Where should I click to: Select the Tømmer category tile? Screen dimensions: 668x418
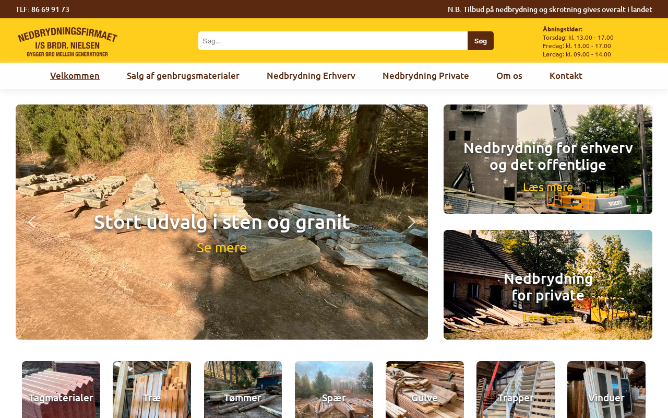[x=243, y=390]
